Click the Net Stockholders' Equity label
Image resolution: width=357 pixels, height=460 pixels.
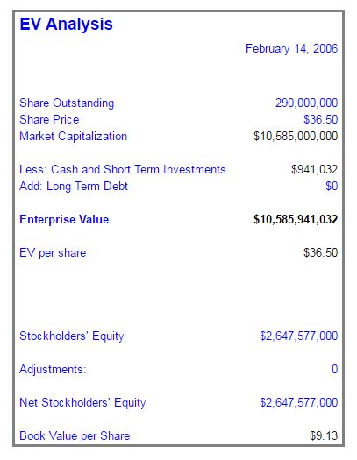[x=82, y=402]
